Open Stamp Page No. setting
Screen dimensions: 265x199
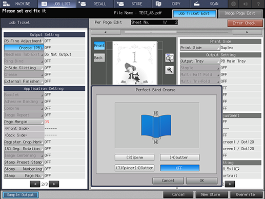pyautogui.click(x=24, y=175)
